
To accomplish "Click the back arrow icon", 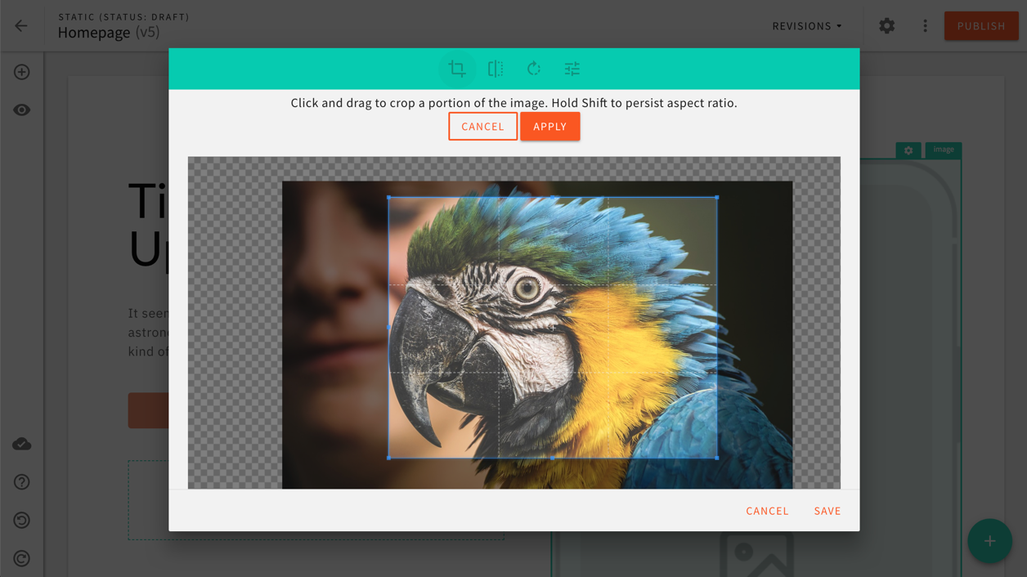I will point(21,26).
